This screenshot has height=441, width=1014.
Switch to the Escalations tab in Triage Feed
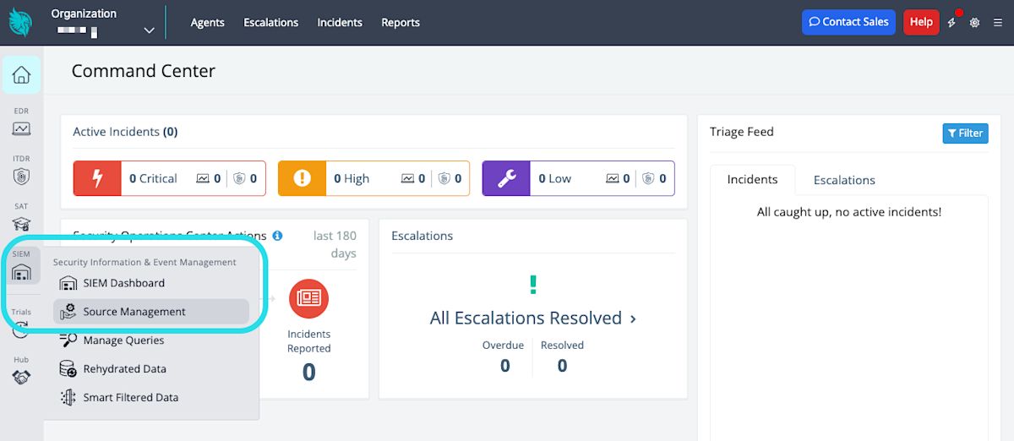844,180
